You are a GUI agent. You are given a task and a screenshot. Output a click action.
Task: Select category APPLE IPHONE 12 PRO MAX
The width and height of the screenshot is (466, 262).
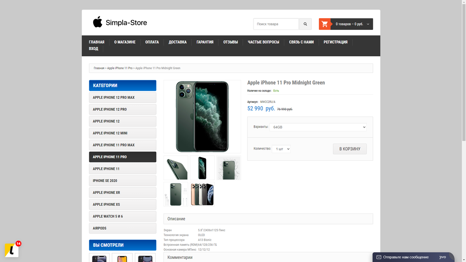[122, 97]
